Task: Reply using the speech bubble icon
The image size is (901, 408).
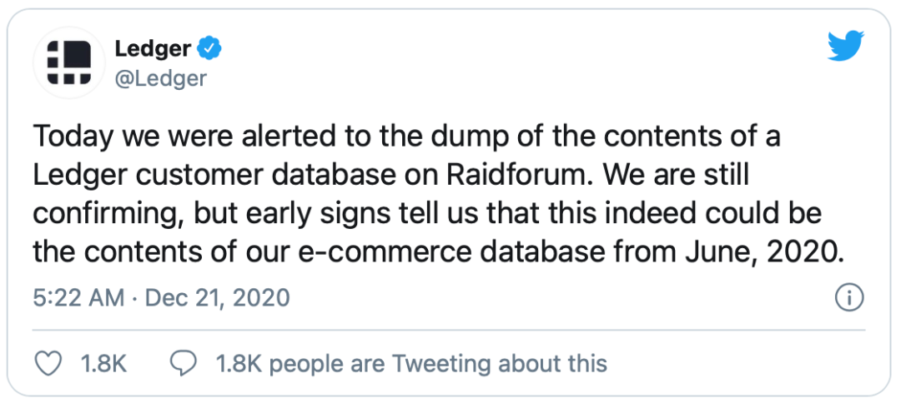Action: 184,364
